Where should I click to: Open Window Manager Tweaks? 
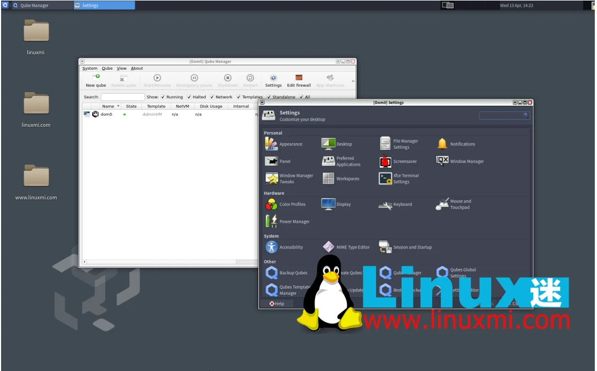(289, 179)
